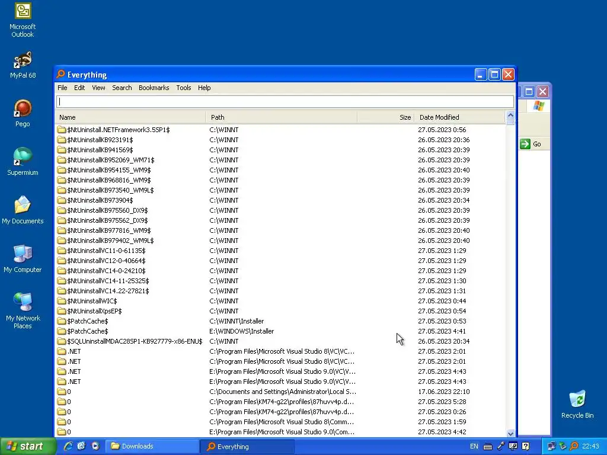The height and width of the screenshot is (455, 607).
Task: Select the Supermium desktop icon
Action: point(23,162)
